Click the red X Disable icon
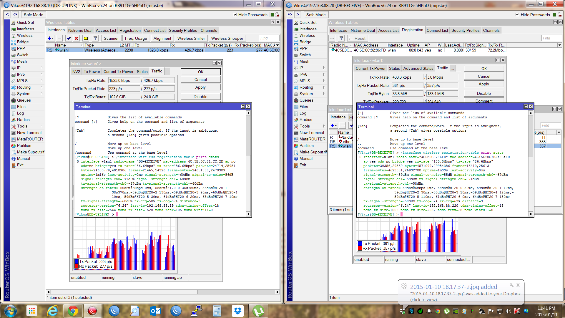Viewport: 565px width, 318px height. click(76, 38)
